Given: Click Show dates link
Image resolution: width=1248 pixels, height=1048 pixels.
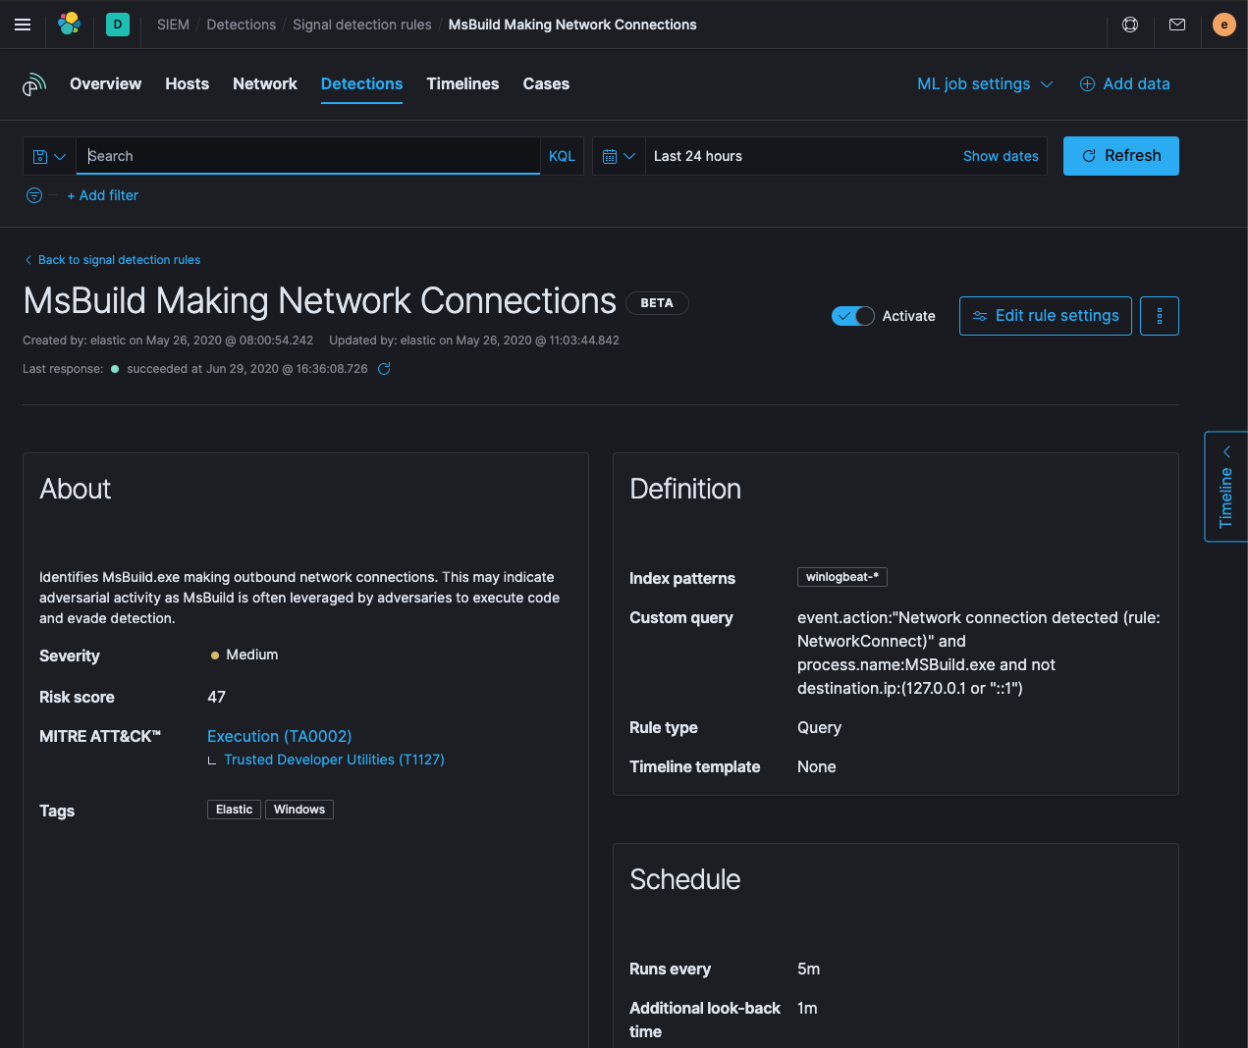Looking at the screenshot, I should pos(1001,156).
